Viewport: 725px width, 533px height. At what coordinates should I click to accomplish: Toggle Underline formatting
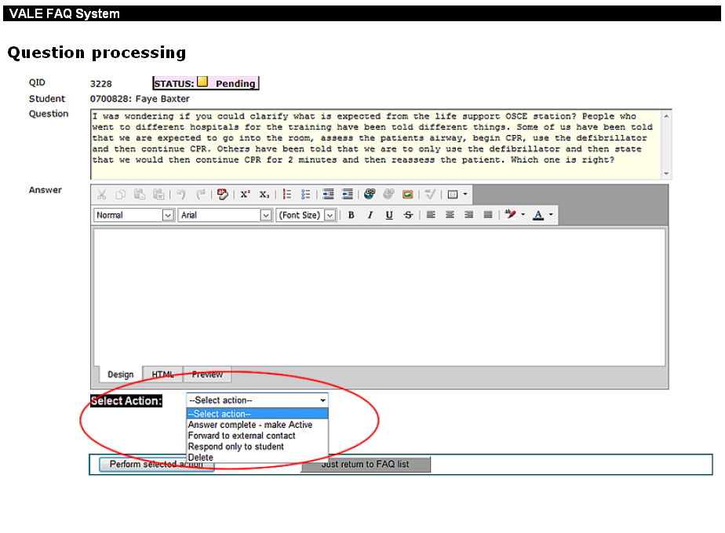pos(389,215)
